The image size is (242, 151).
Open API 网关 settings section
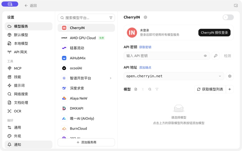click(x=28, y=52)
